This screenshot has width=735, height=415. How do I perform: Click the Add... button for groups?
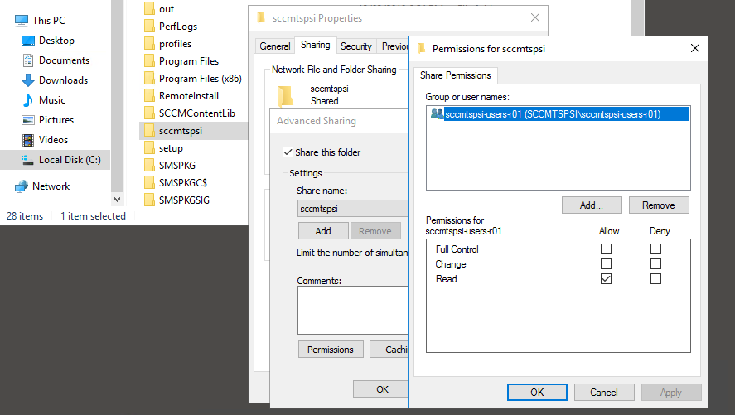point(592,205)
